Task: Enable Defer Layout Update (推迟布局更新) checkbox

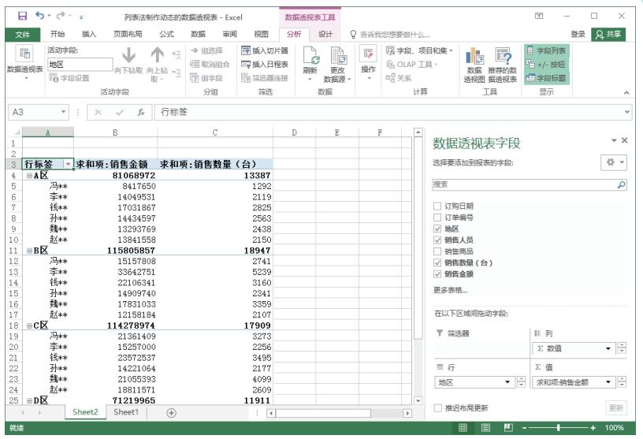Action: tap(438, 407)
